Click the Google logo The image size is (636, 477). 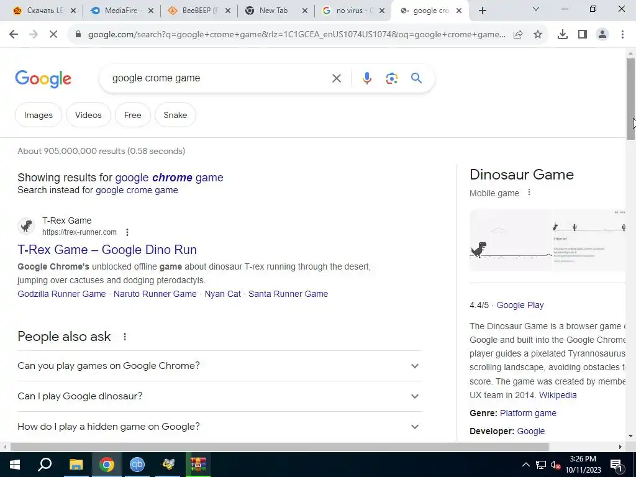coord(43,79)
